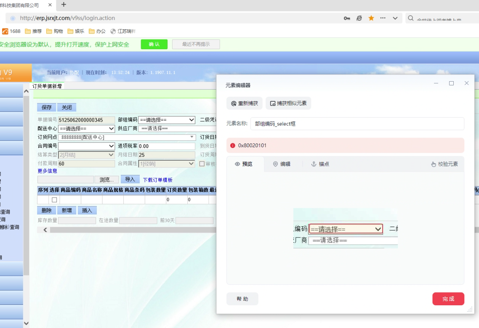Screen dimensions: 479x328
Task: Click the 元素名称 input field
Action: (x=357, y=124)
